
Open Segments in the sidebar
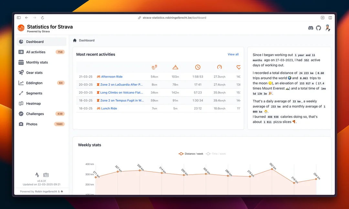click(x=41, y=93)
